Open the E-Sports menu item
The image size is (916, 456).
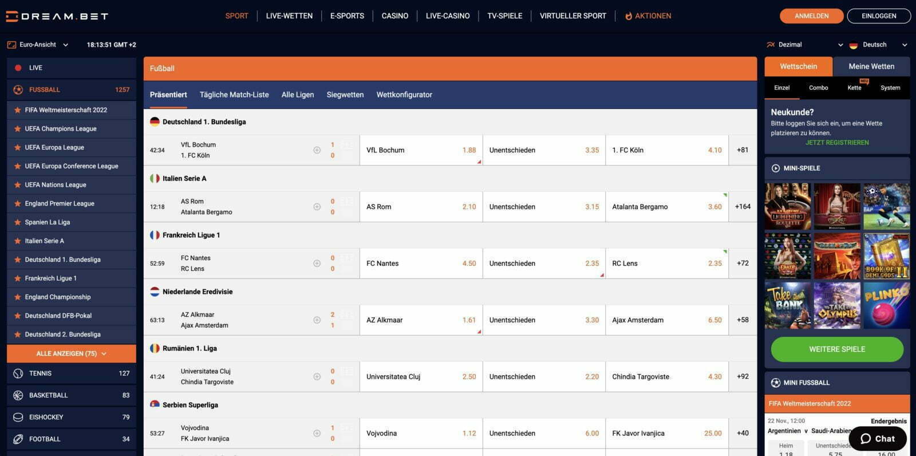(x=347, y=16)
